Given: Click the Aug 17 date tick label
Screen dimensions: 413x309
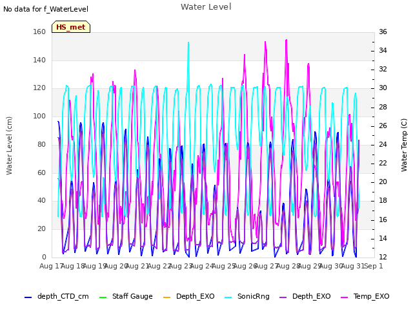Looking at the screenshot, I should (x=51, y=266).
